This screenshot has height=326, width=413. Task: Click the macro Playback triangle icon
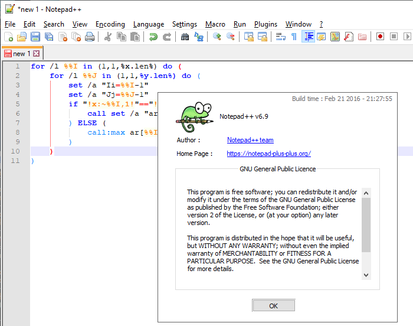[x=407, y=37]
